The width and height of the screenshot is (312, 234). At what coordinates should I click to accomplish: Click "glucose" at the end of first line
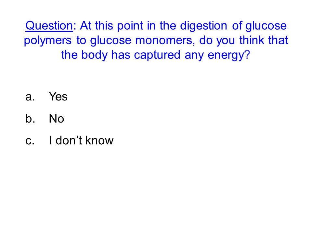tap(266, 26)
